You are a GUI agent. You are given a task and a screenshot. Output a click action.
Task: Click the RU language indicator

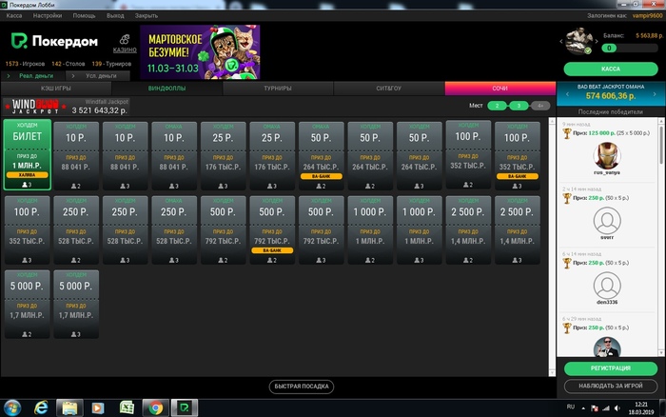click(x=571, y=407)
